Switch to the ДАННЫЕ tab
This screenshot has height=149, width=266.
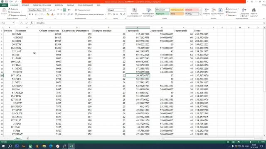click(x=70, y=5)
